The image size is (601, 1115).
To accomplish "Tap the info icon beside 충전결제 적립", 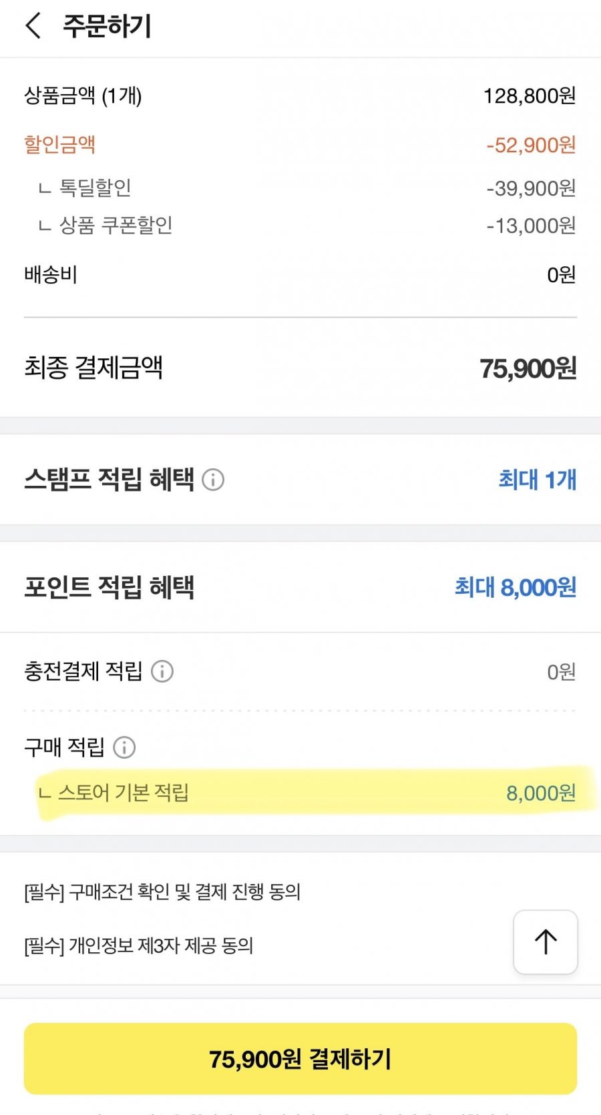I will click(x=162, y=671).
